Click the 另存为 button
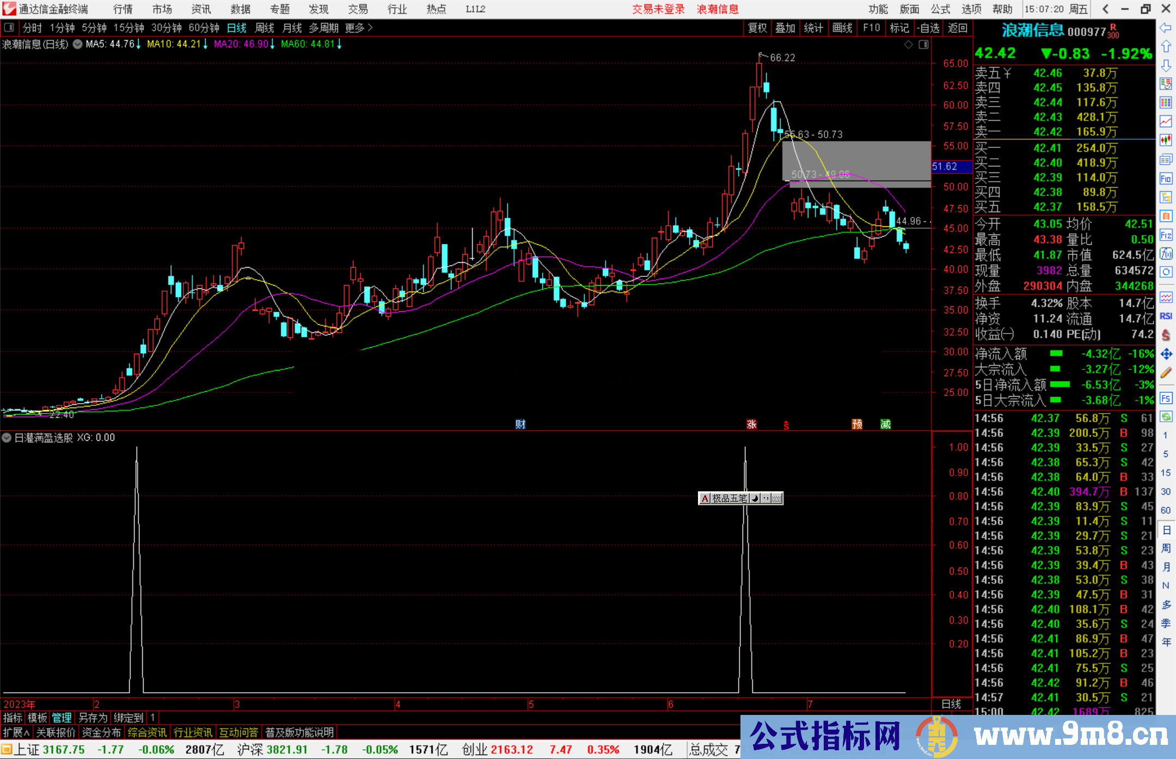Viewport: 1176px width, 759px height. point(93,718)
